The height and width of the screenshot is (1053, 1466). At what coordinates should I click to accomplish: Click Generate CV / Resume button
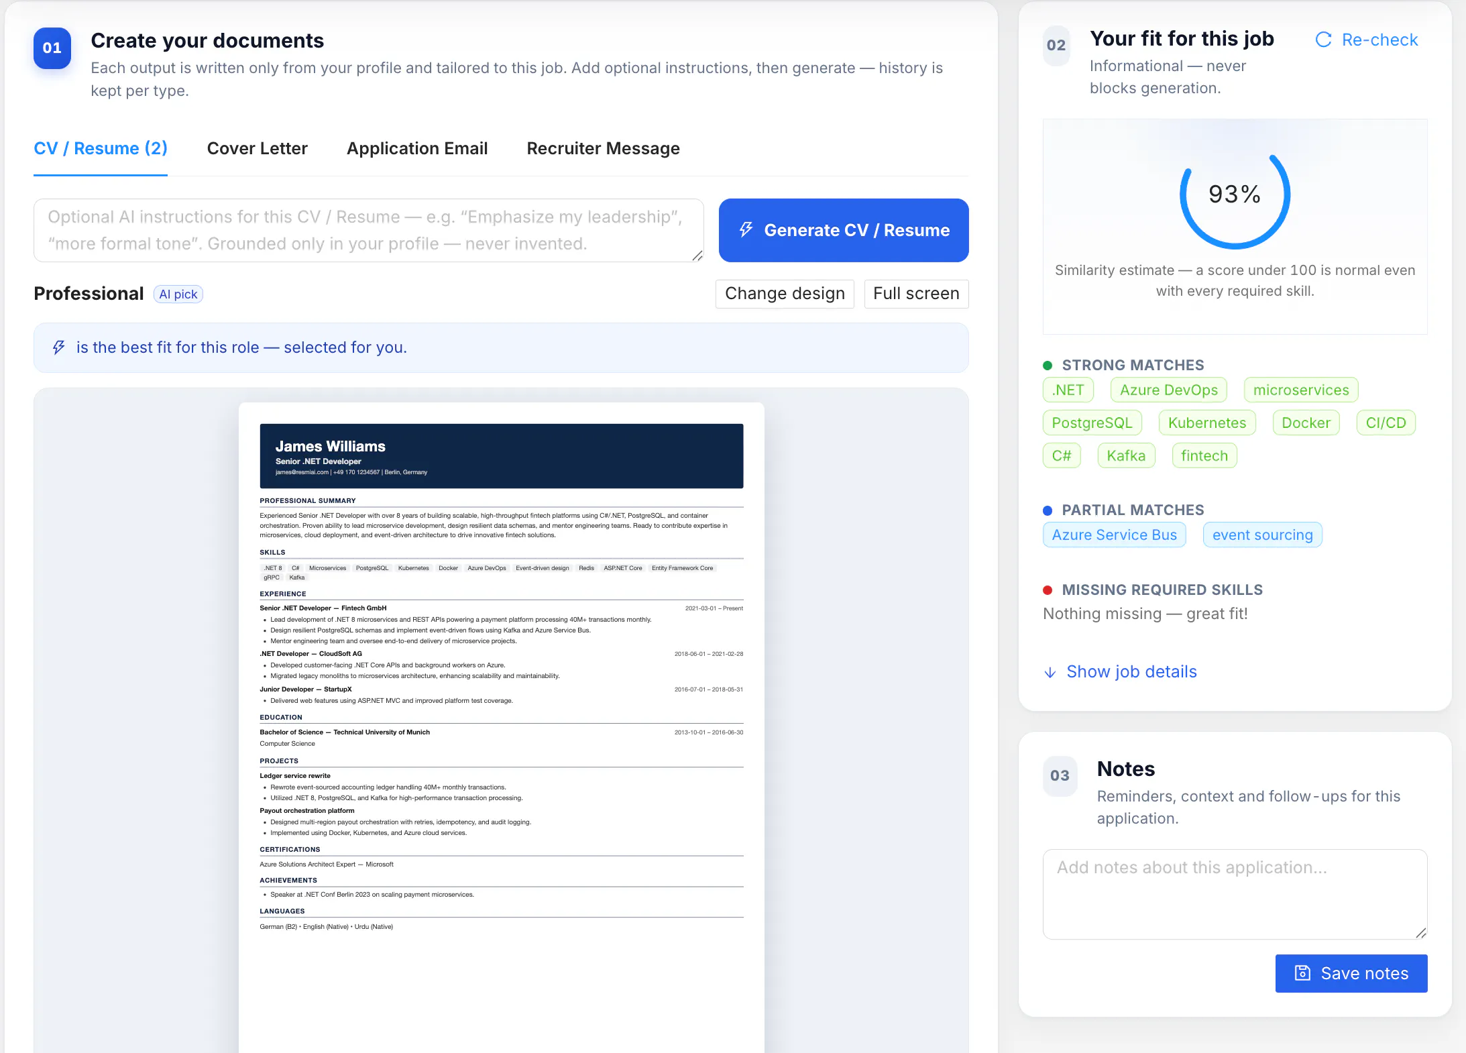(x=844, y=230)
